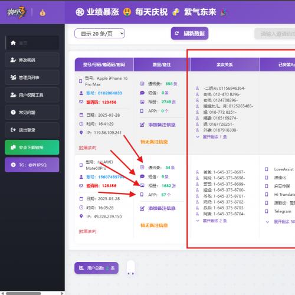The width and height of the screenshot is (295, 295).
Task: Click the app logo in the header
Action: click(17, 12)
